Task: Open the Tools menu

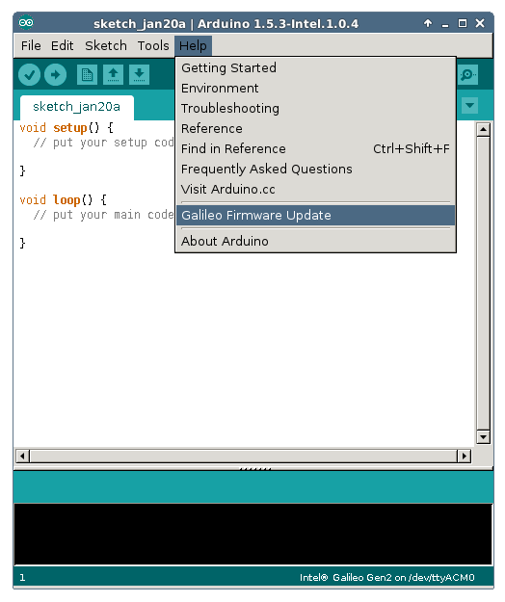Action: [x=153, y=45]
